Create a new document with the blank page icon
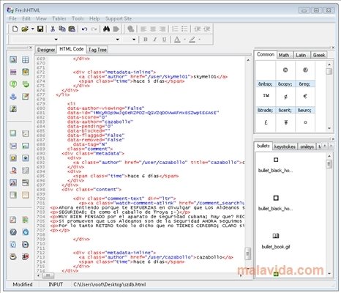341x293 pixels. (15, 29)
